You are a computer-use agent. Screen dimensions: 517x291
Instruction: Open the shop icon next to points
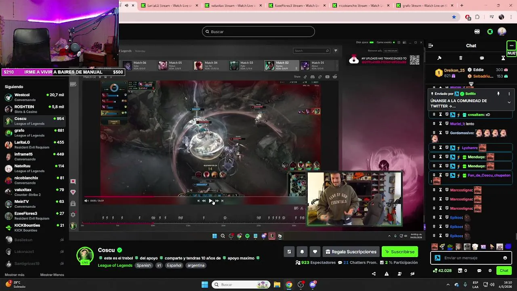(x=460, y=271)
